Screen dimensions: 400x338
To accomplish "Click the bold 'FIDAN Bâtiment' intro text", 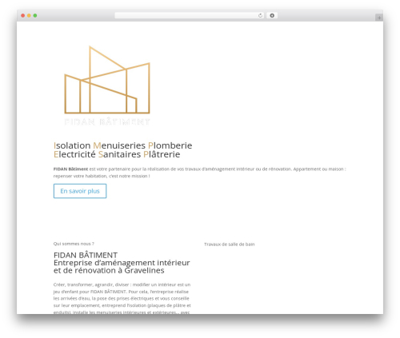I will [70, 169].
